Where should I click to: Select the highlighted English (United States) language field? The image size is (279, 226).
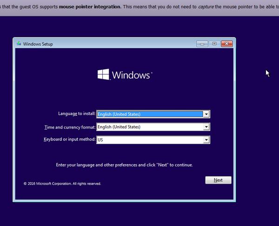click(149, 114)
